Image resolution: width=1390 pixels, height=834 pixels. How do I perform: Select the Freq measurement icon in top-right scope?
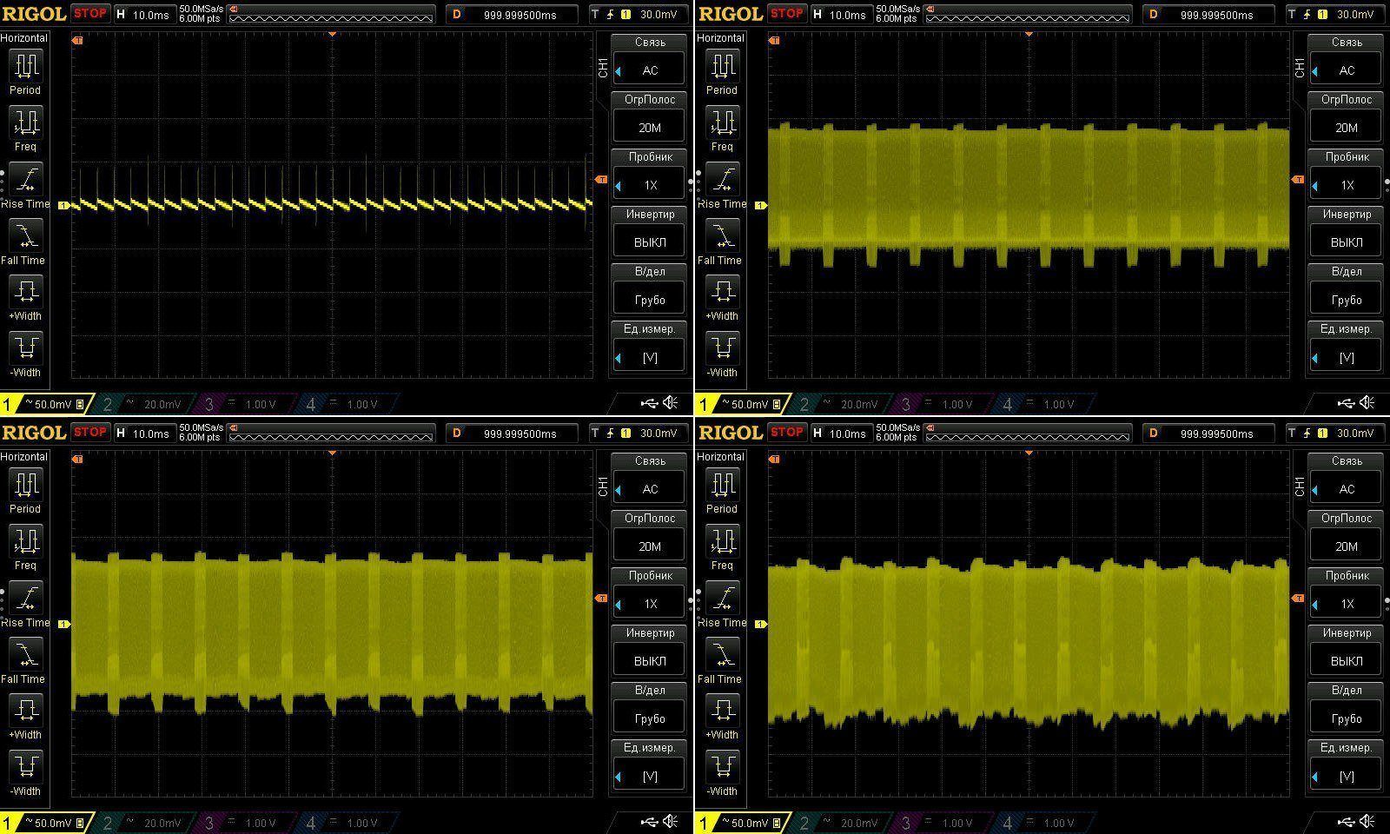click(x=722, y=122)
